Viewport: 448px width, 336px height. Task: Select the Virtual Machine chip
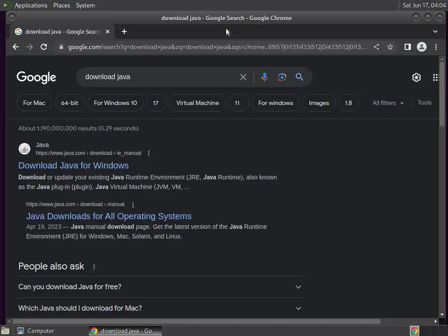pos(198,103)
